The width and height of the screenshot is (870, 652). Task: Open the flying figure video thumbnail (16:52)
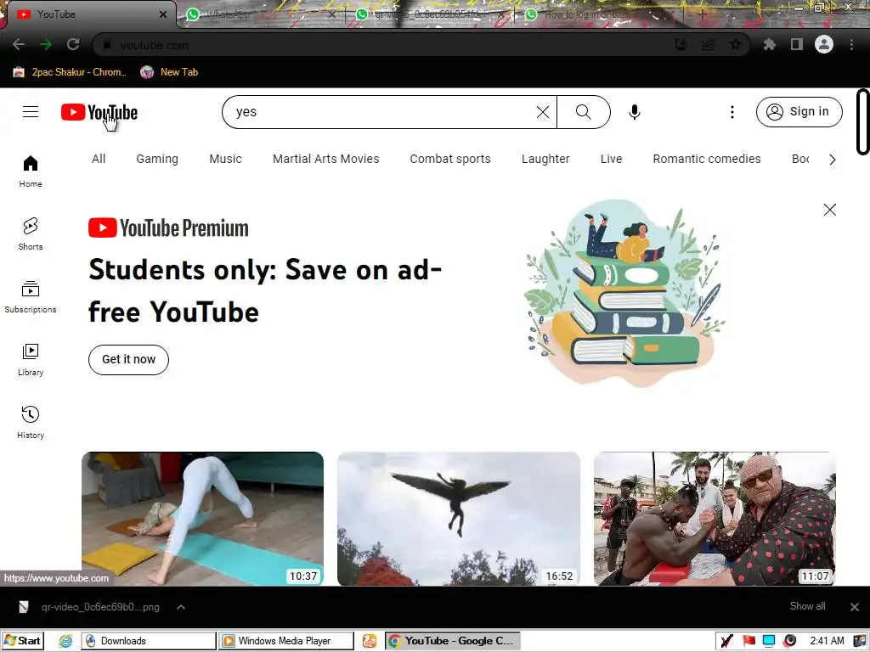click(459, 519)
